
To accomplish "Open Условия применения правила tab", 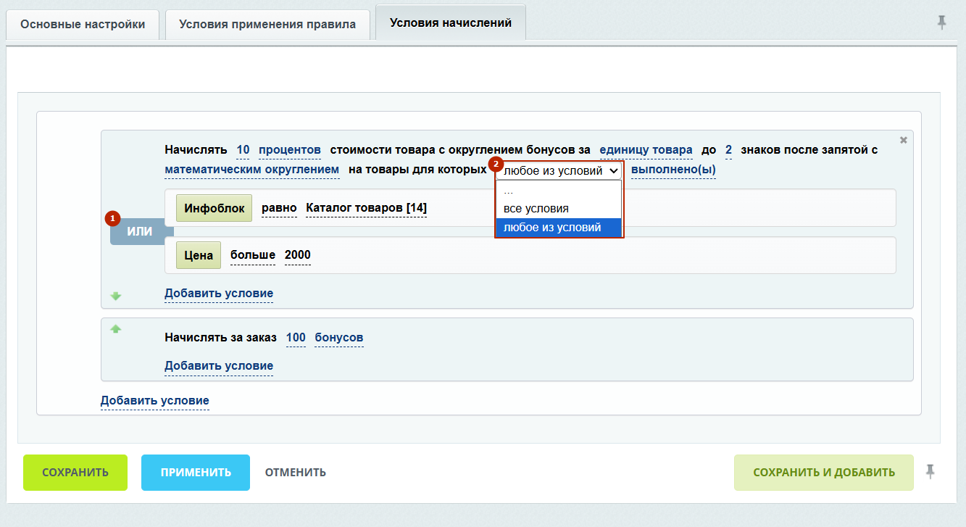I will coord(267,24).
